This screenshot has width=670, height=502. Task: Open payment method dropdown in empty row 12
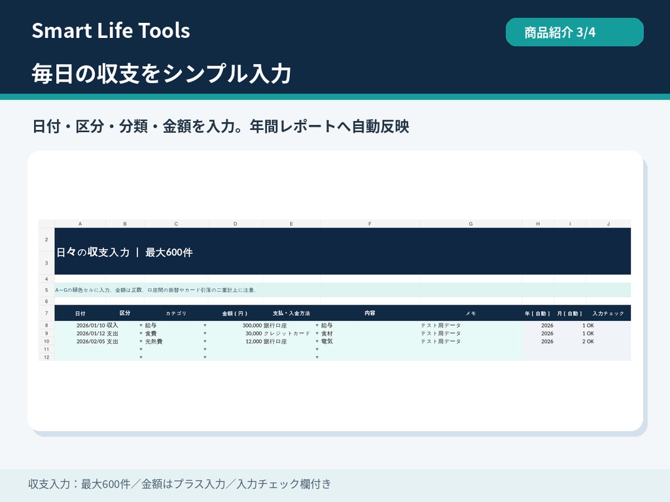[x=317, y=358]
